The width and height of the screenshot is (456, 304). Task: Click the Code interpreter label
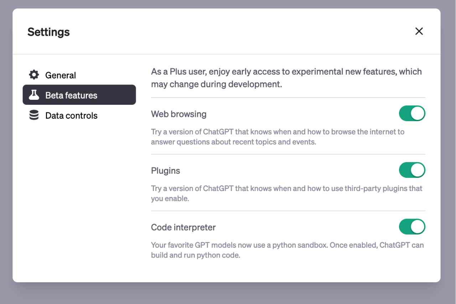point(183,227)
